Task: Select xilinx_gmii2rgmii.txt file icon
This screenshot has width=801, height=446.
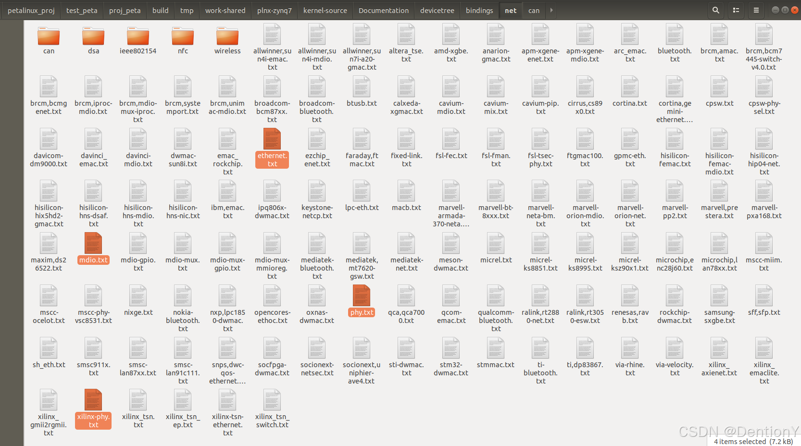Action: (x=49, y=400)
